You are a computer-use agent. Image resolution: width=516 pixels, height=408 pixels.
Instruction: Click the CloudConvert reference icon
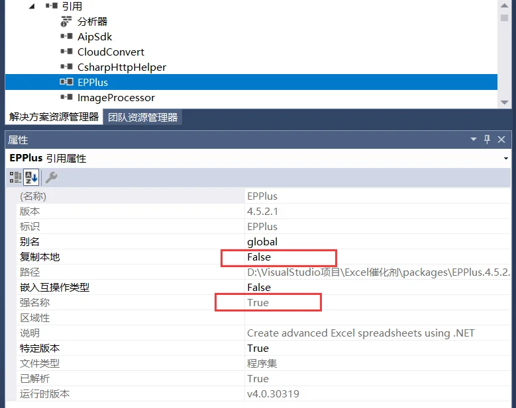pyautogui.click(x=66, y=51)
